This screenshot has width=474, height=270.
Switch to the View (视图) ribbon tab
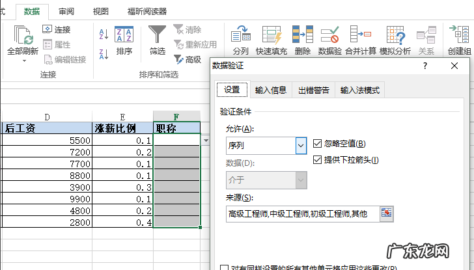[x=101, y=12]
